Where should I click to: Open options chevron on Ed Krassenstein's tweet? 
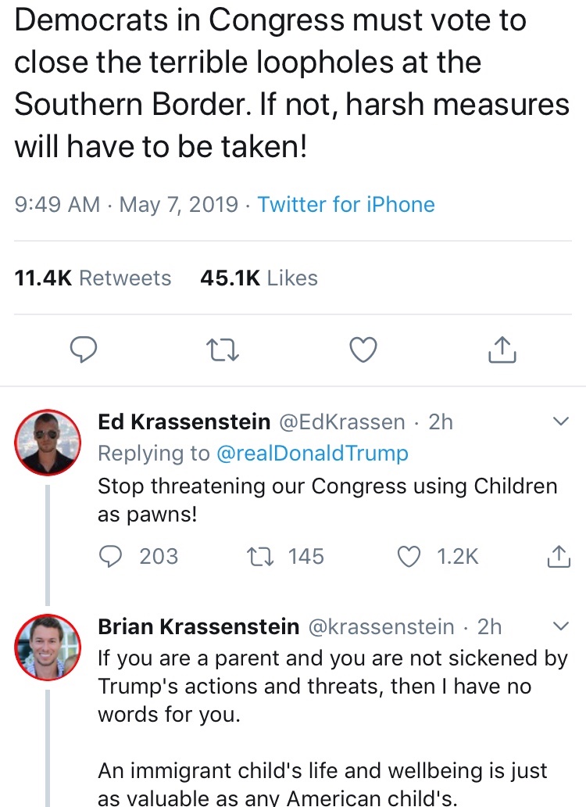[x=560, y=422]
